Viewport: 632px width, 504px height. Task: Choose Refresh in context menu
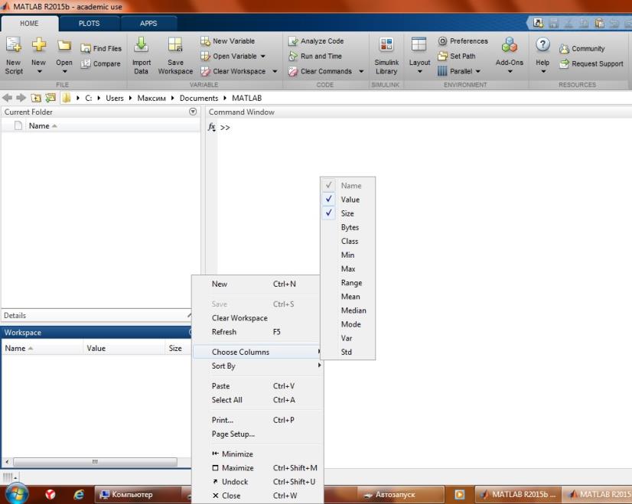tap(257, 332)
